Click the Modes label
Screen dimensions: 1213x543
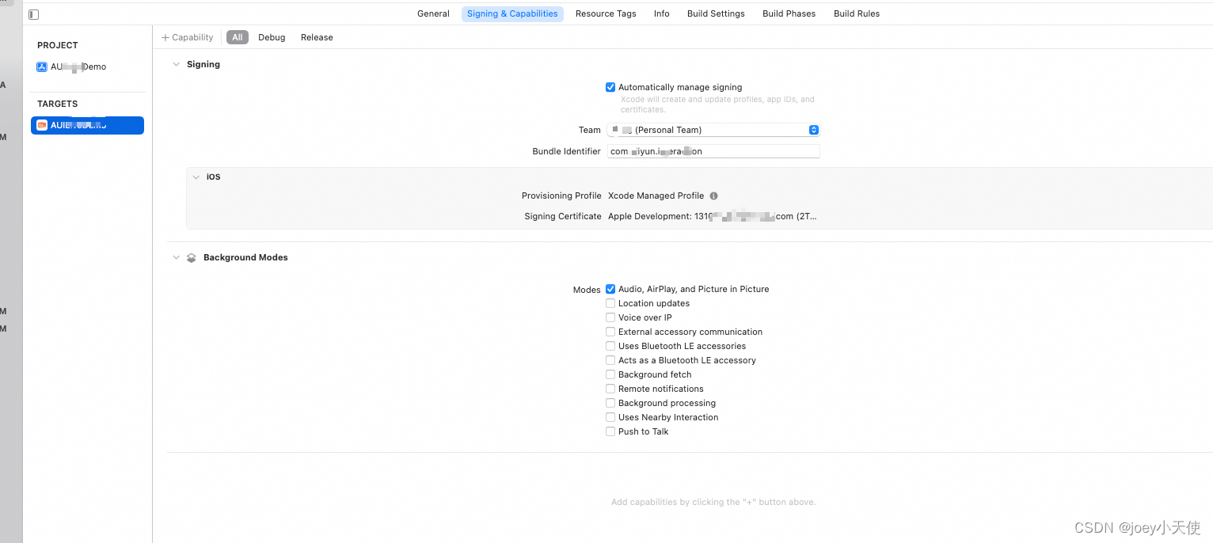coord(587,290)
